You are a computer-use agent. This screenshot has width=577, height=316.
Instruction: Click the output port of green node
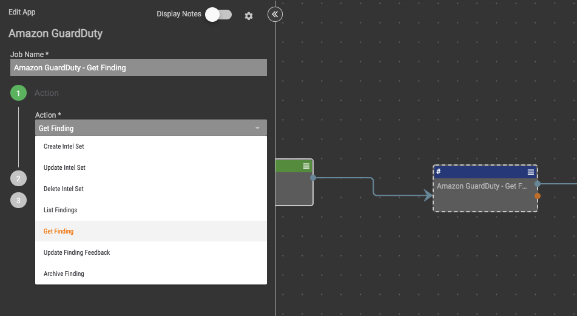point(313,178)
